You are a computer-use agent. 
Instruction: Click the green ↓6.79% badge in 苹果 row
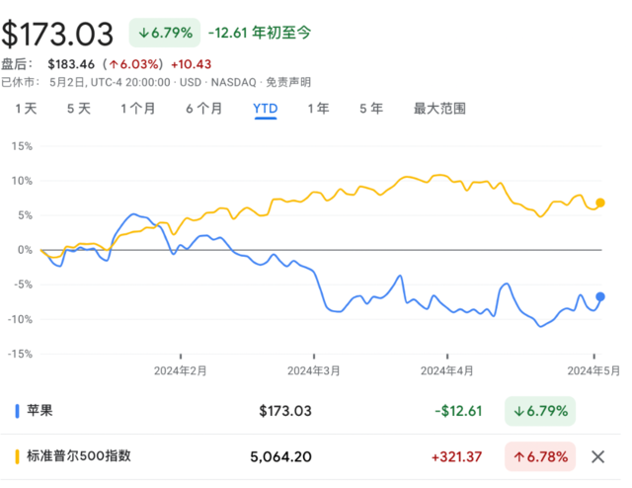click(541, 410)
